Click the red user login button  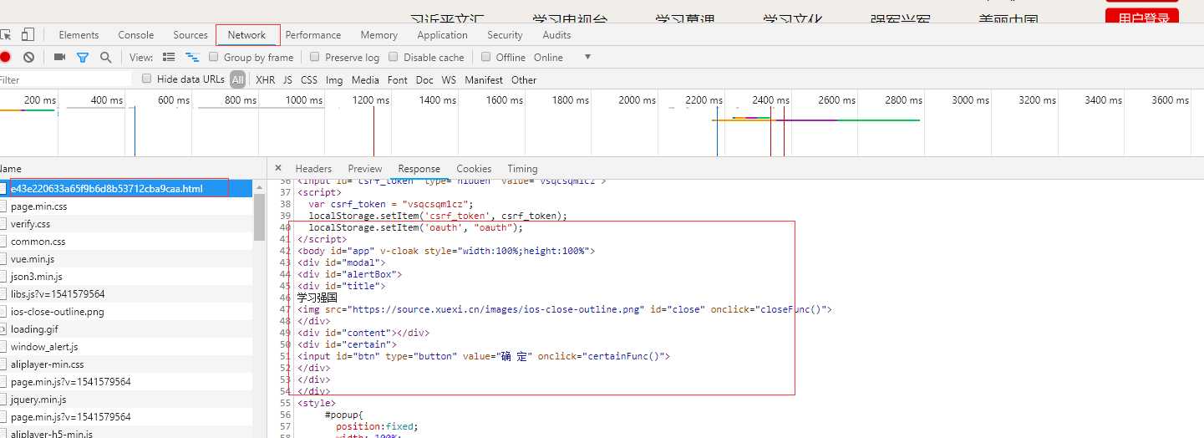1142,16
